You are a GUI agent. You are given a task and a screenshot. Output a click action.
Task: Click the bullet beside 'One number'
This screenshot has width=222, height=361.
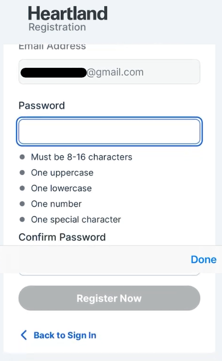22,204
